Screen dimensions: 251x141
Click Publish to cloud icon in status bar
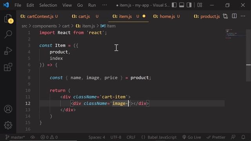tap(33, 137)
